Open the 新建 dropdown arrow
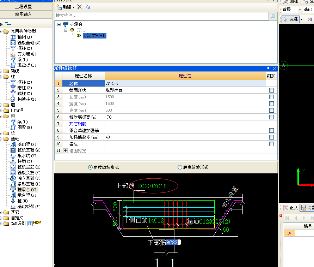This screenshot has height=267, width=314. point(74,7)
